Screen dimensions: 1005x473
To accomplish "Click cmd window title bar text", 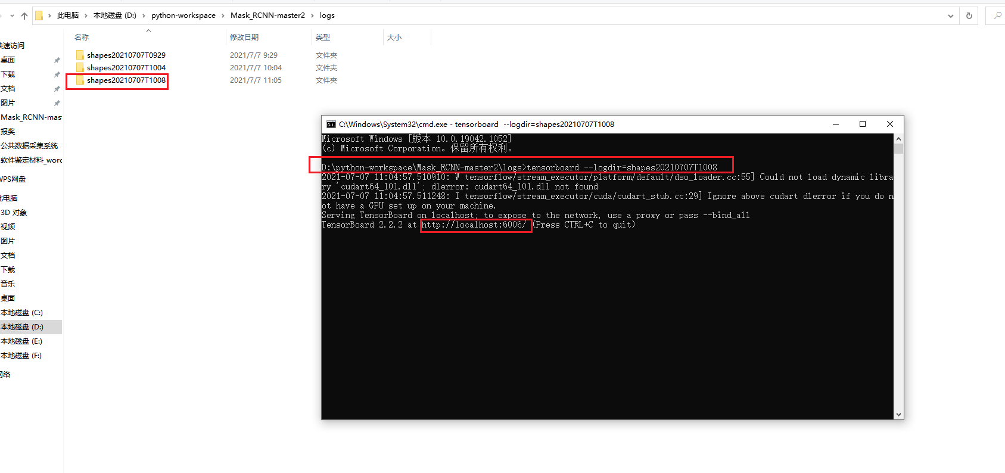I will click(x=477, y=125).
